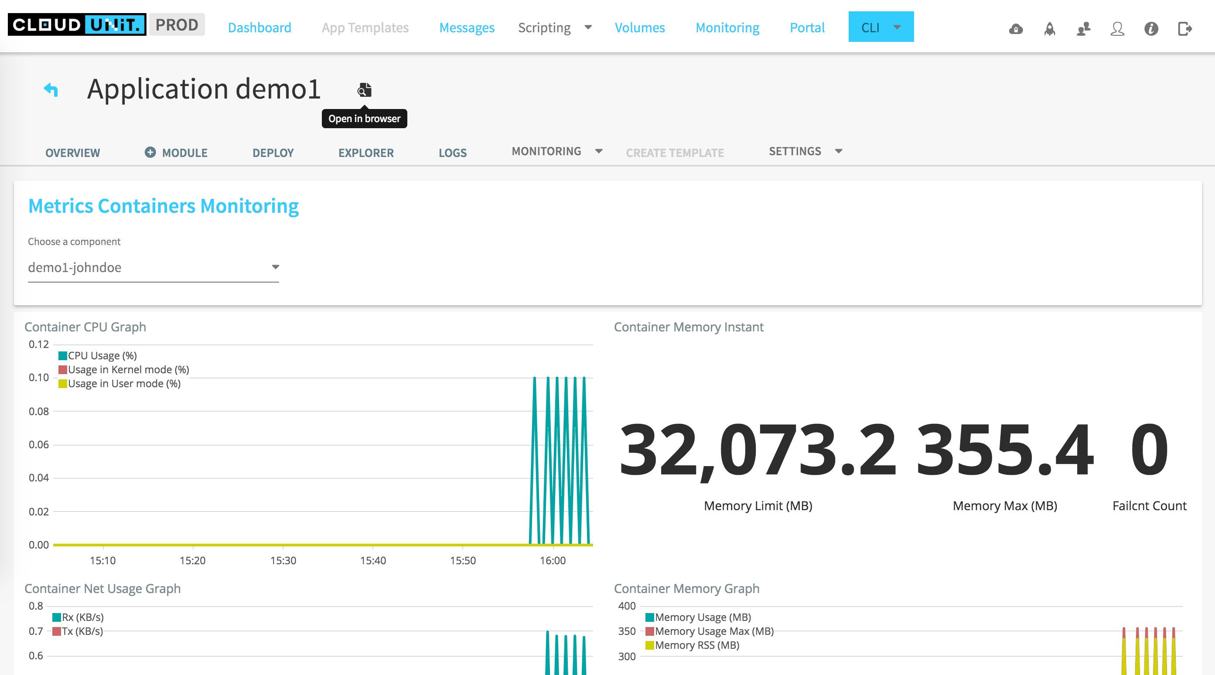Toggle CPU Usage (%) legend entry
This screenshot has width=1215, height=675.
[x=102, y=356]
